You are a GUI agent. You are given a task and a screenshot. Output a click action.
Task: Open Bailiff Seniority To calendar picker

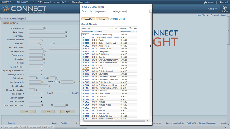[67, 105]
